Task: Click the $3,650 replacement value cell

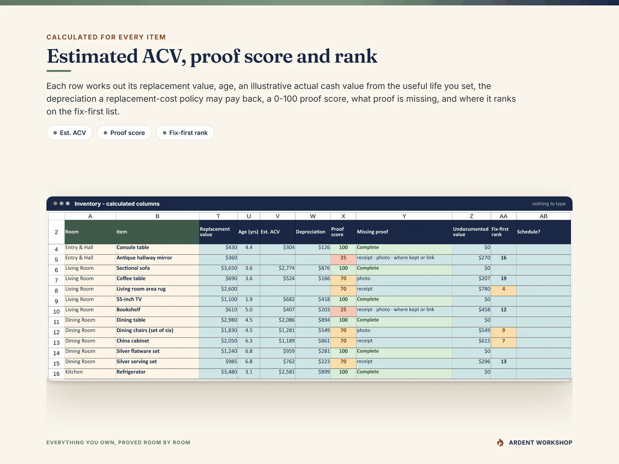Action: coord(218,270)
